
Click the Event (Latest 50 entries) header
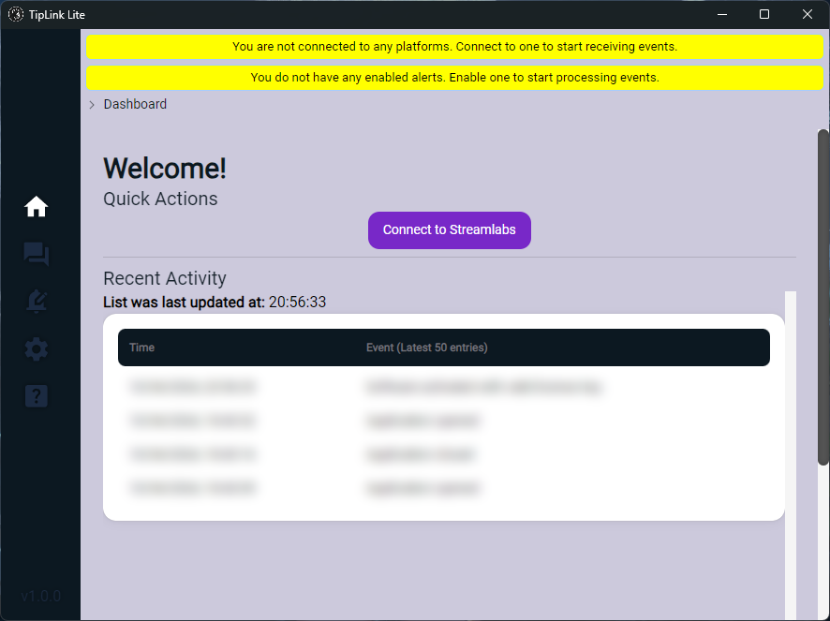[x=426, y=347]
